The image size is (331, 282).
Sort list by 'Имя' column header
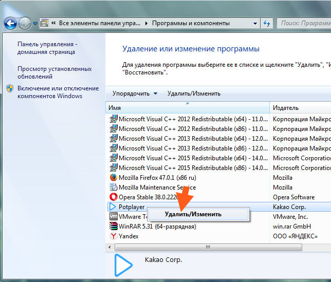pos(188,107)
